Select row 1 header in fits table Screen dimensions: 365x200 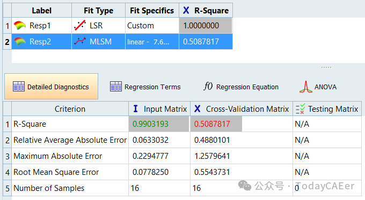pos(8,26)
